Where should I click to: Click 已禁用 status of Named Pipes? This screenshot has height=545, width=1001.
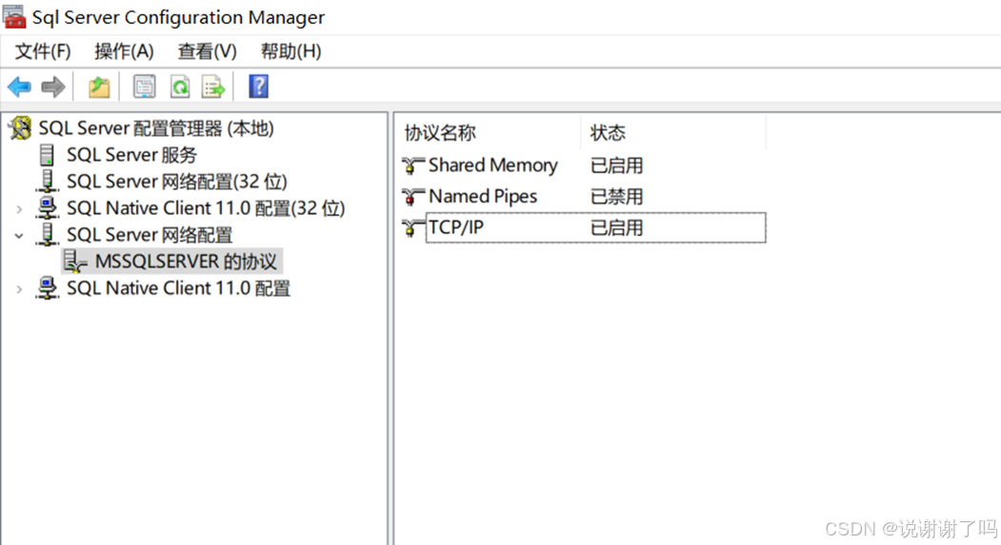click(x=616, y=197)
